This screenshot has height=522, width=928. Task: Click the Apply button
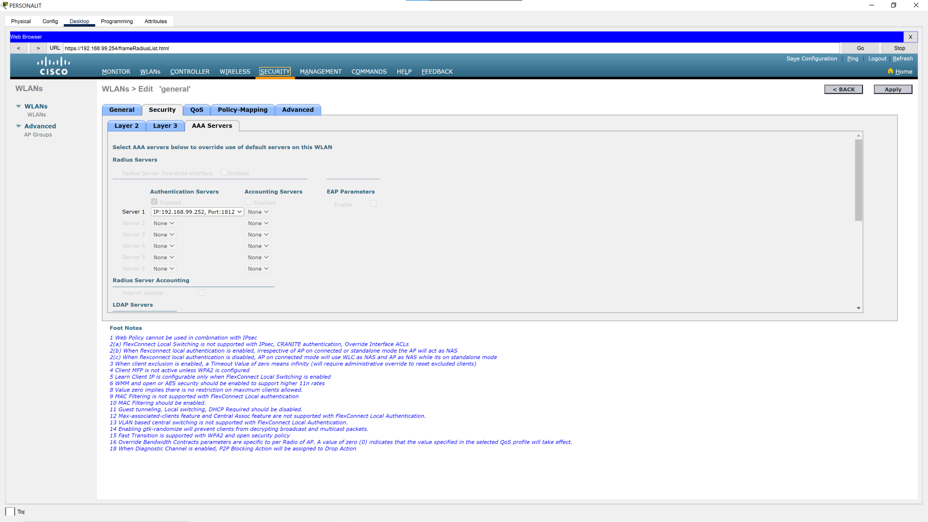pyautogui.click(x=893, y=90)
